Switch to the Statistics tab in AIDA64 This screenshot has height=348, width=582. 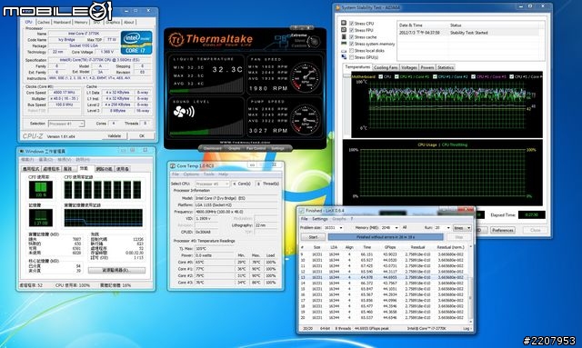(446, 67)
